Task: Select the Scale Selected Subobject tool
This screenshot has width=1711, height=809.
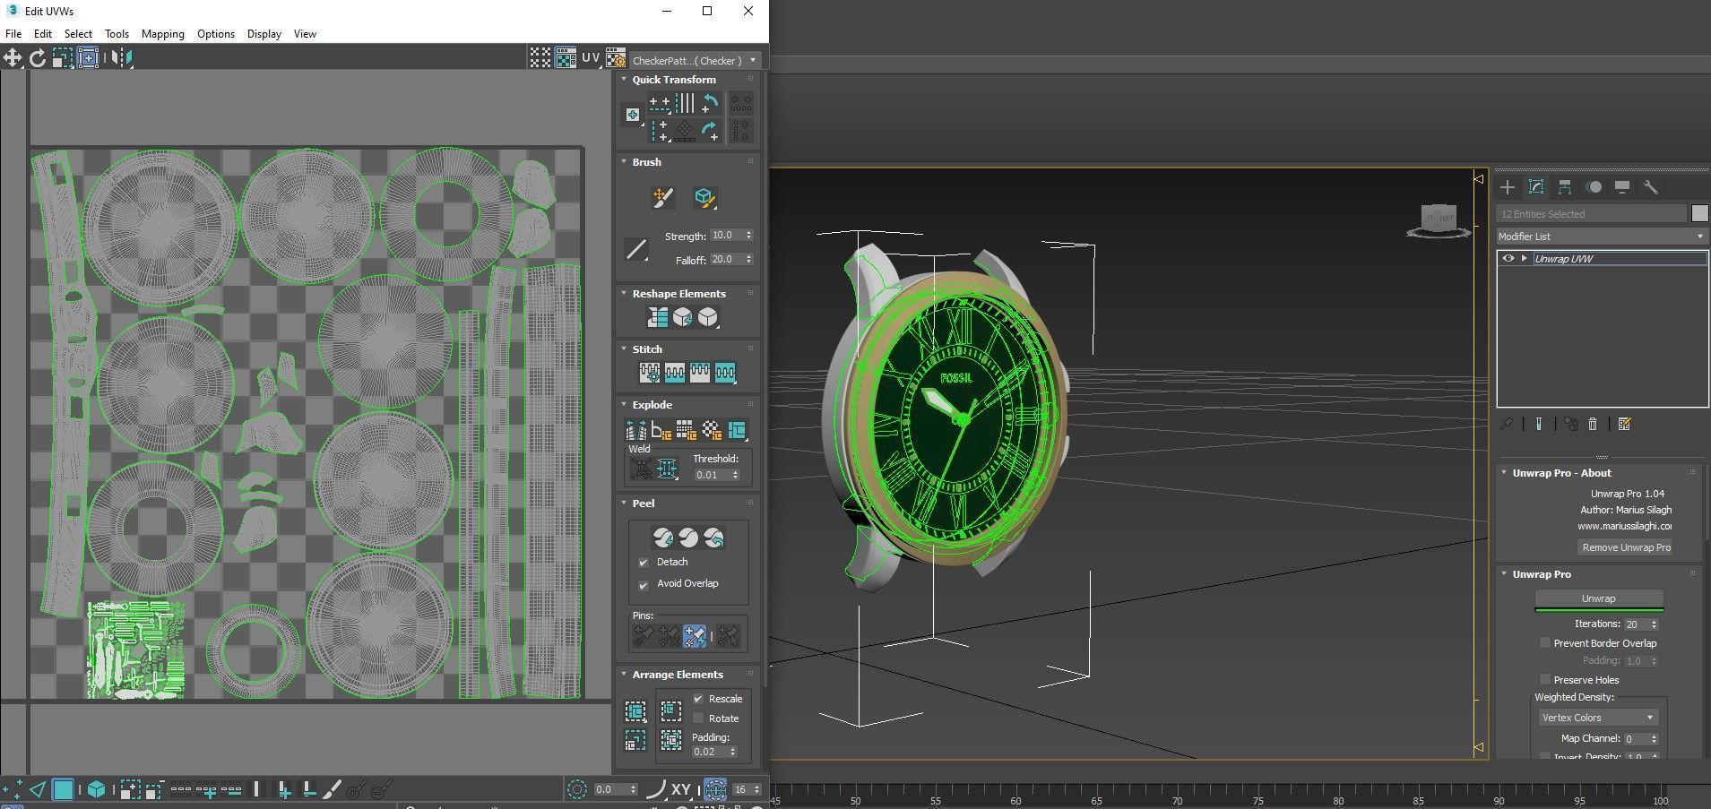Action: [x=62, y=58]
